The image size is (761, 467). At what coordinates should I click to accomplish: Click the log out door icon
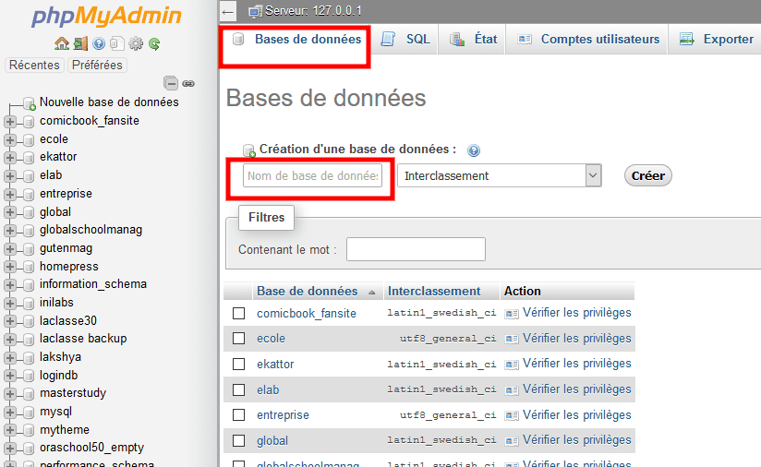(80, 43)
